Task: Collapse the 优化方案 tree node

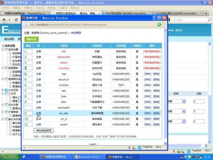Action: point(2,105)
